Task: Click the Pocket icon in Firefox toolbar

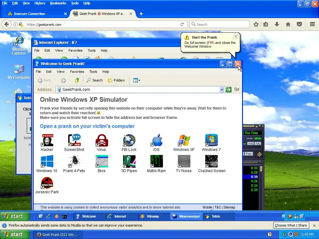Action: [x=299, y=24]
